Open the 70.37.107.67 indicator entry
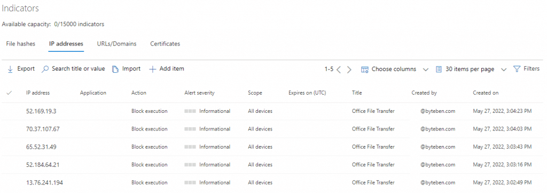Screen dimensions: 547x193 point(43,129)
